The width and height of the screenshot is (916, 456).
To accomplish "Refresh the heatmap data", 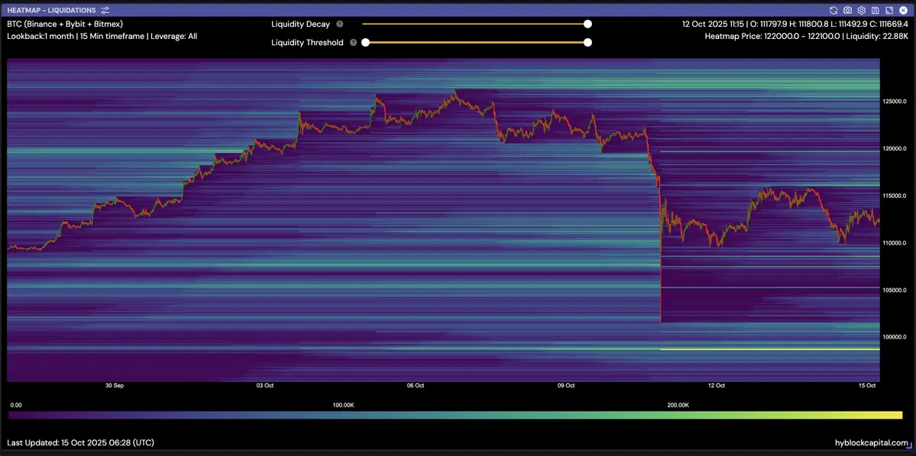I will (x=833, y=10).
